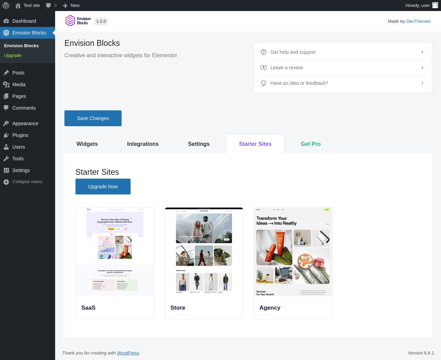
Task: Click the Starter Sites section heading
Action: (97, 172)
